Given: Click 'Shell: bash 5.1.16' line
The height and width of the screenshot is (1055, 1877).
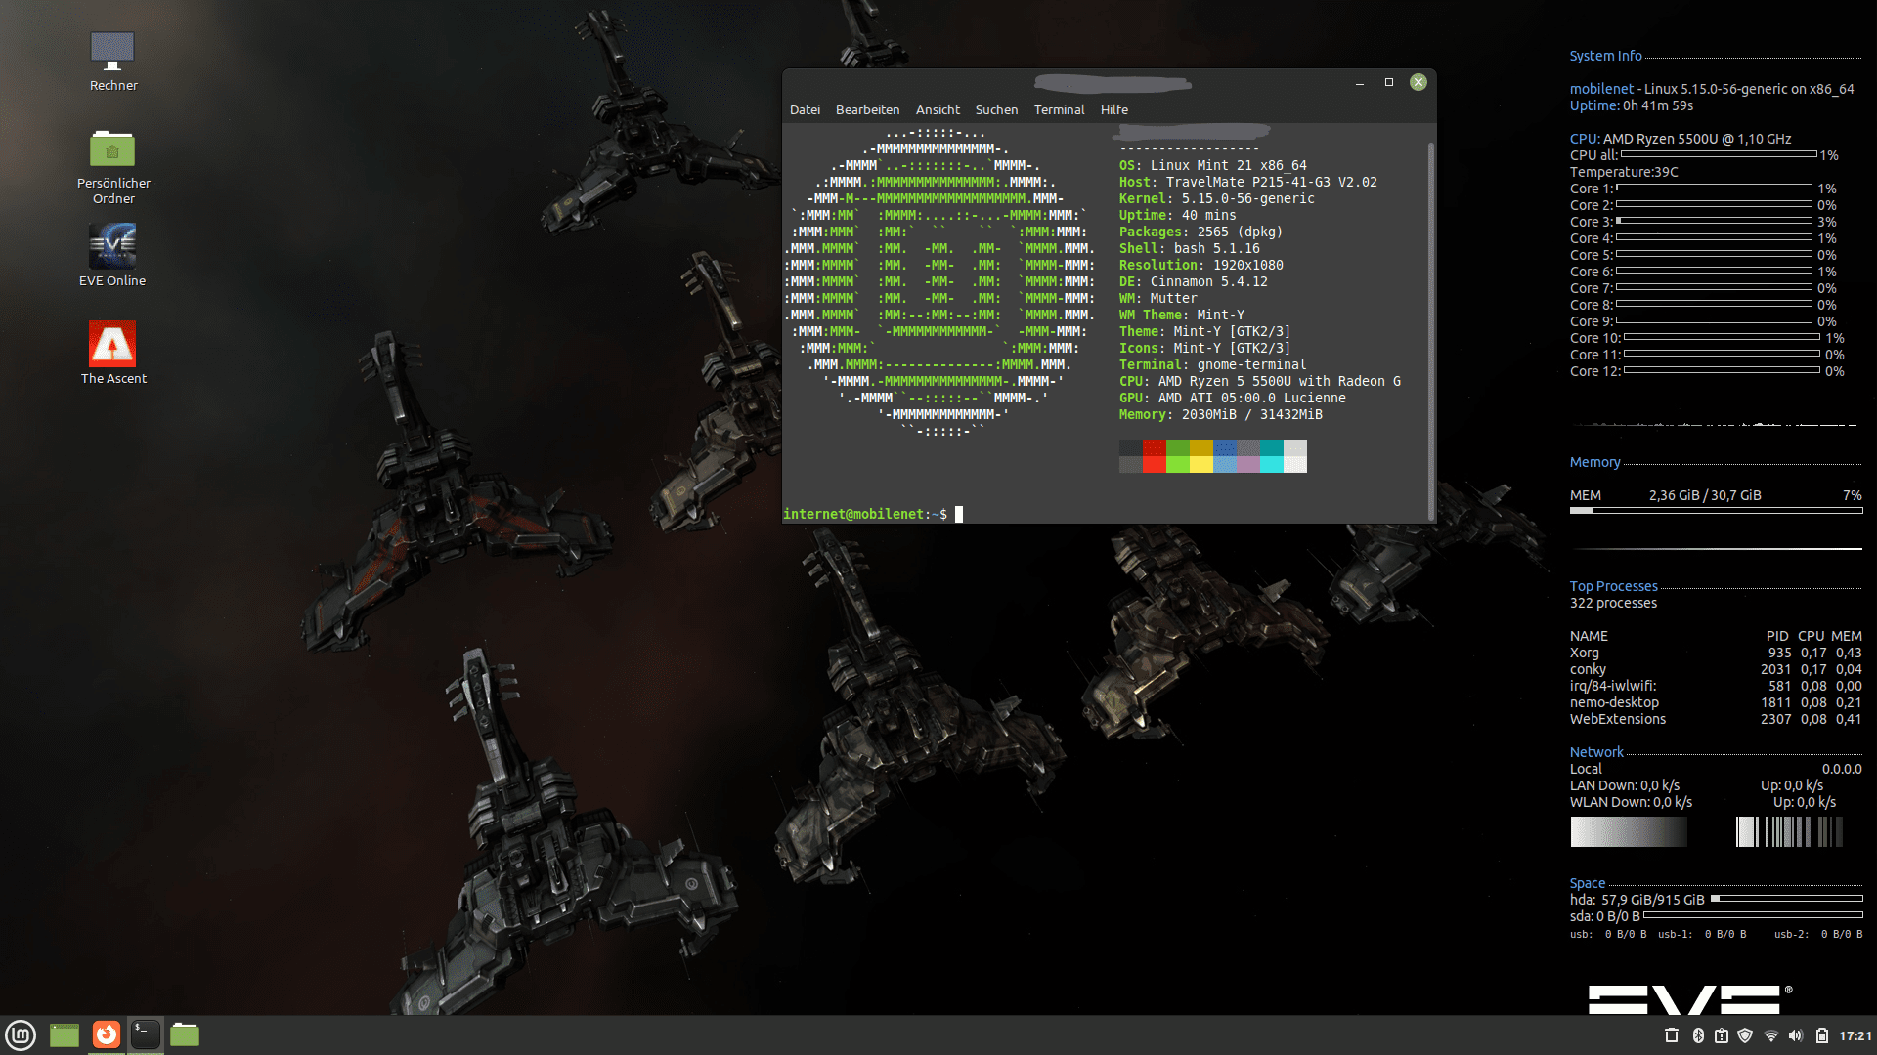Looking at the screenshot, I should click(1190, 248).
